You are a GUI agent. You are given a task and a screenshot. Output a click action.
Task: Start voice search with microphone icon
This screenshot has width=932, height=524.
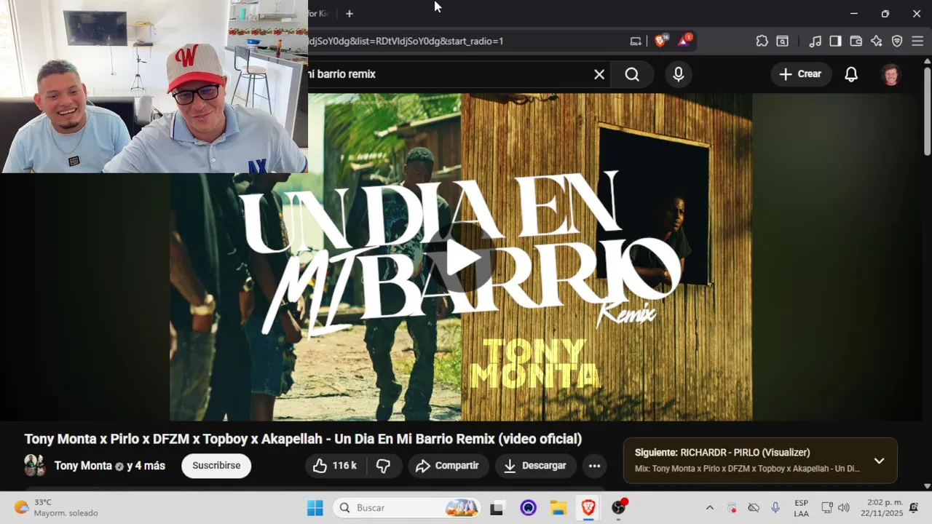tap(679, 74)
